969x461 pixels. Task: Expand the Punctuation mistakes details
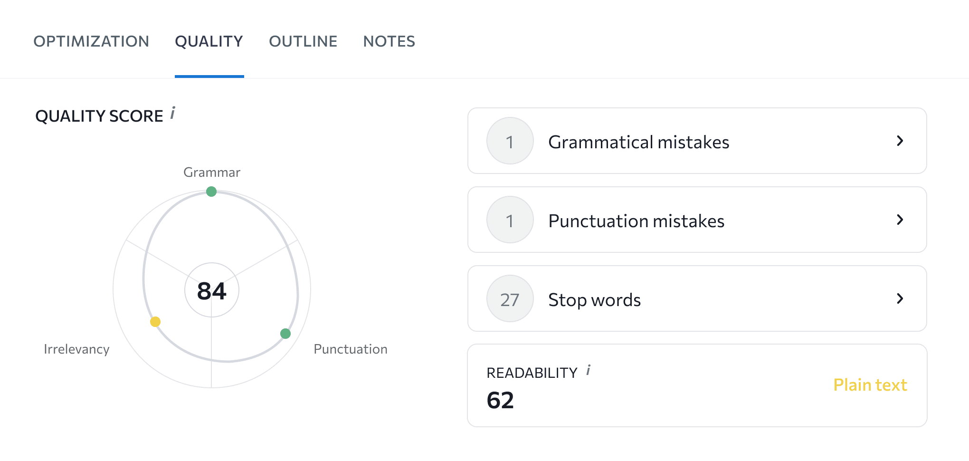900,220
